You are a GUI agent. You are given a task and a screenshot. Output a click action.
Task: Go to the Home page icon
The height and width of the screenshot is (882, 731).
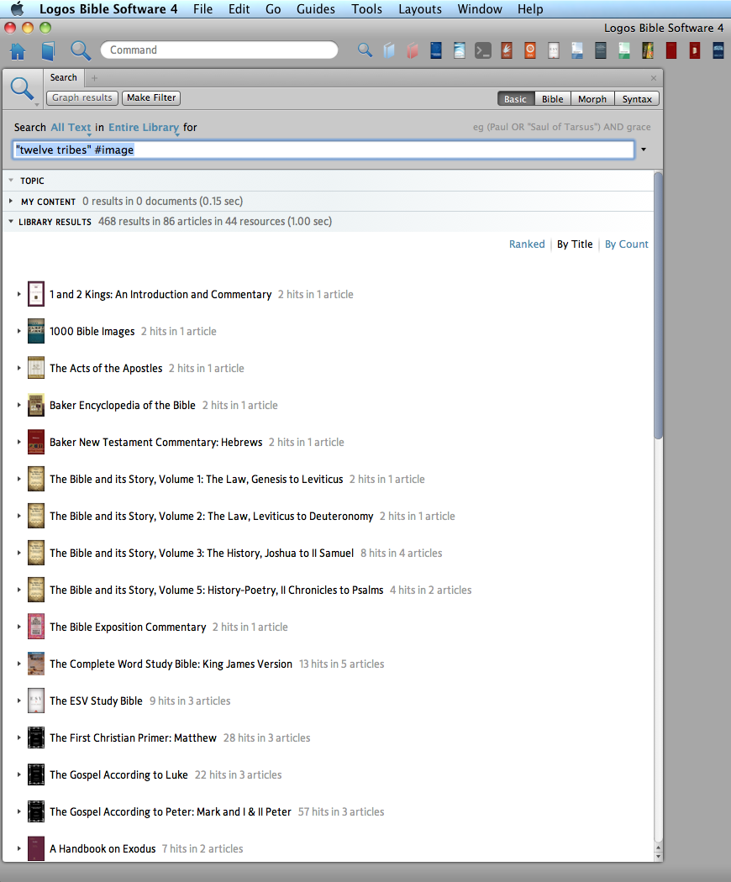point(18,50)
